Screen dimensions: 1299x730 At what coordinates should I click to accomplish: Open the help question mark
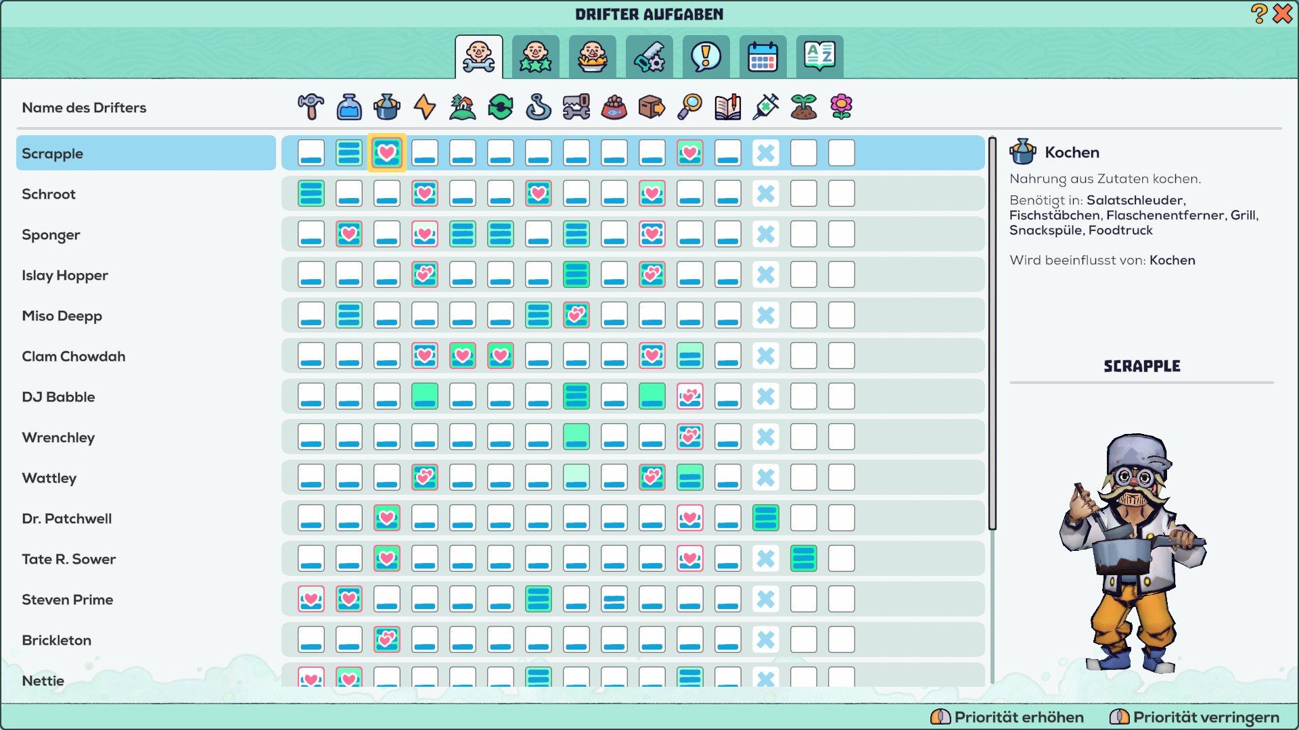pos(1258,14)
